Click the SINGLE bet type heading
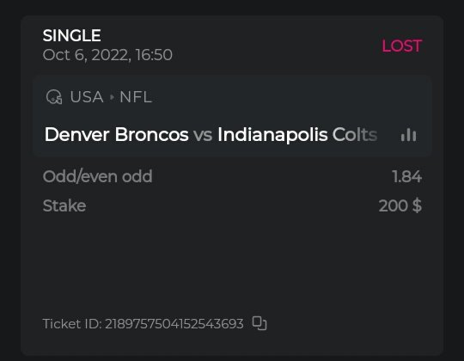 72,35
